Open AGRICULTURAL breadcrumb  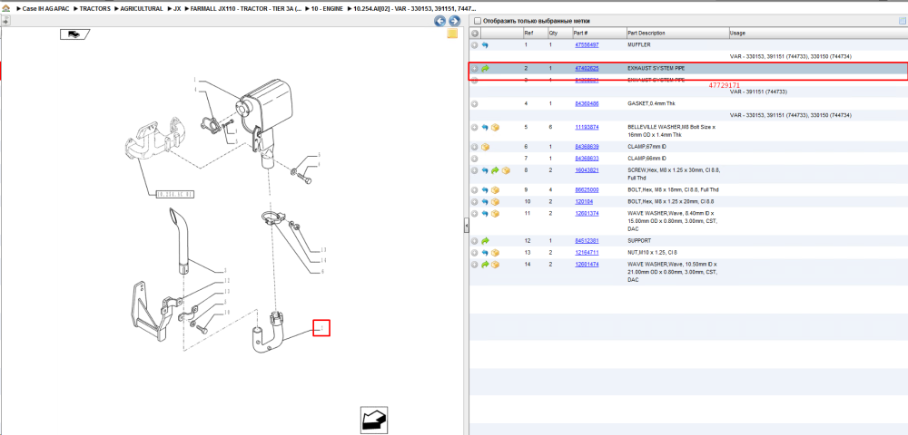[x=142, y=9]
